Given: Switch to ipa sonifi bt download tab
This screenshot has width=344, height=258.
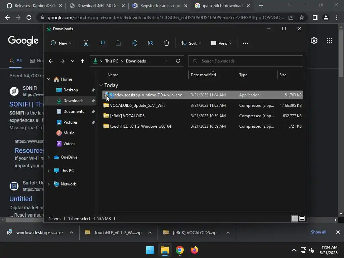Looking at the screenshot, I should 222,6.
